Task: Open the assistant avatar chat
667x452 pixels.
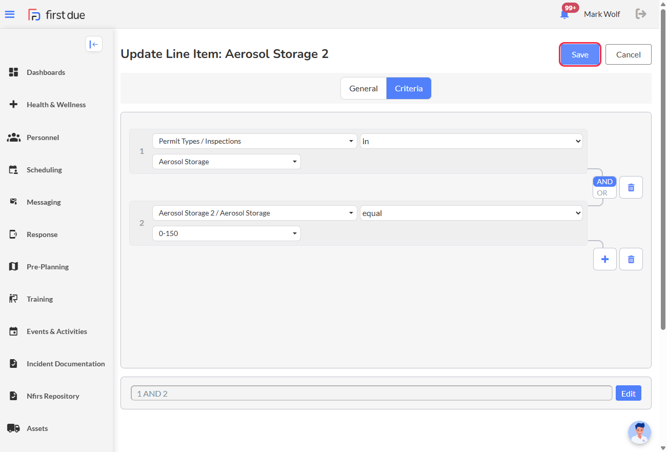Action: point(639,433)
